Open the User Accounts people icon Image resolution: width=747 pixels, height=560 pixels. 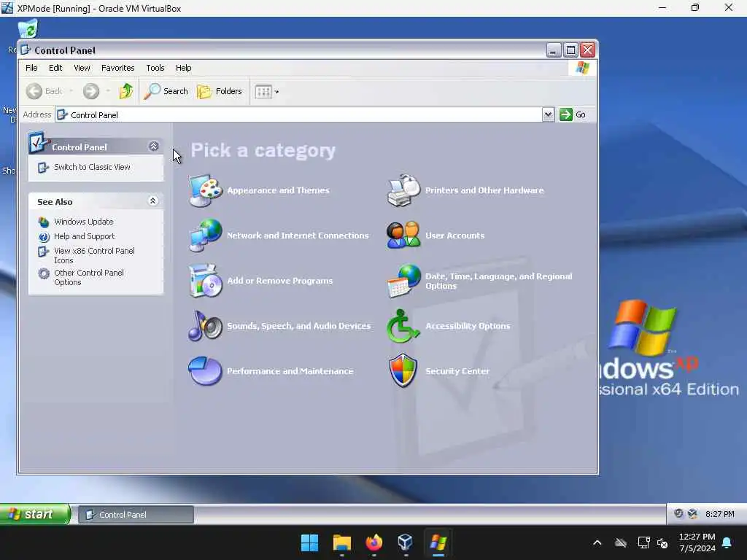[x=403, y=236]
